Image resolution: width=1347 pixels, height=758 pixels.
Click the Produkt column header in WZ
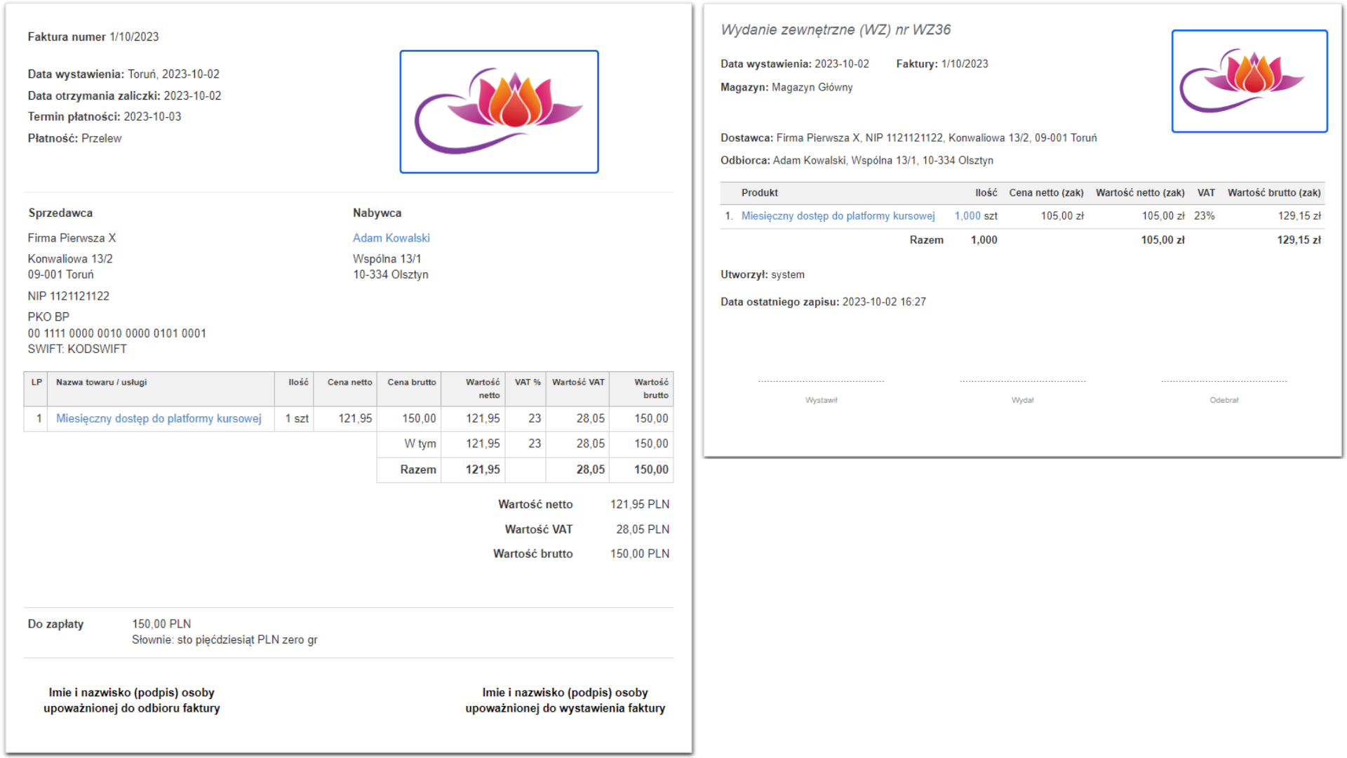[759, 193]
